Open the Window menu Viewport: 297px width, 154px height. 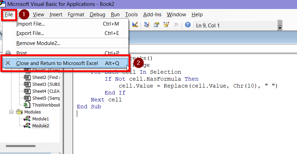(x=176, y=15)
